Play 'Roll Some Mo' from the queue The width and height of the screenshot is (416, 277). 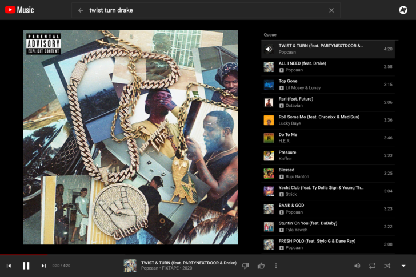328,120
